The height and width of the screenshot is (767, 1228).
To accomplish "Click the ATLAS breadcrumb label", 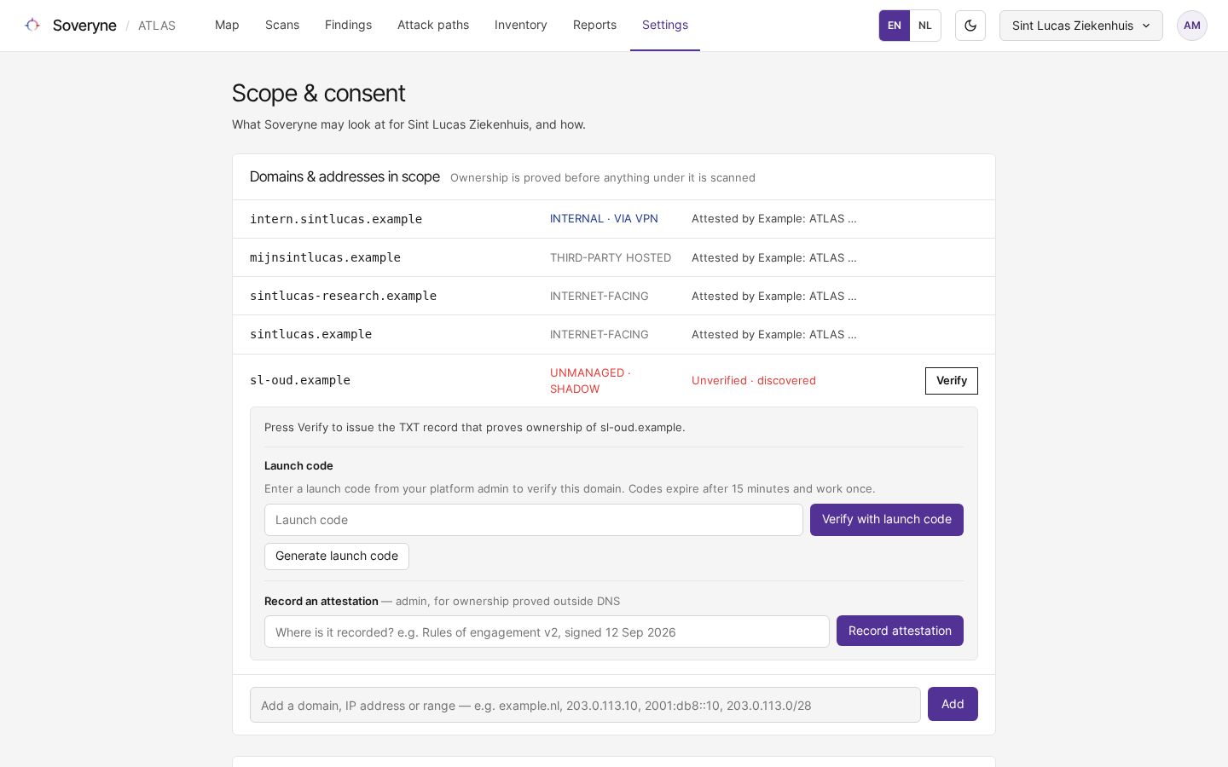I will [x=157, y=26].
